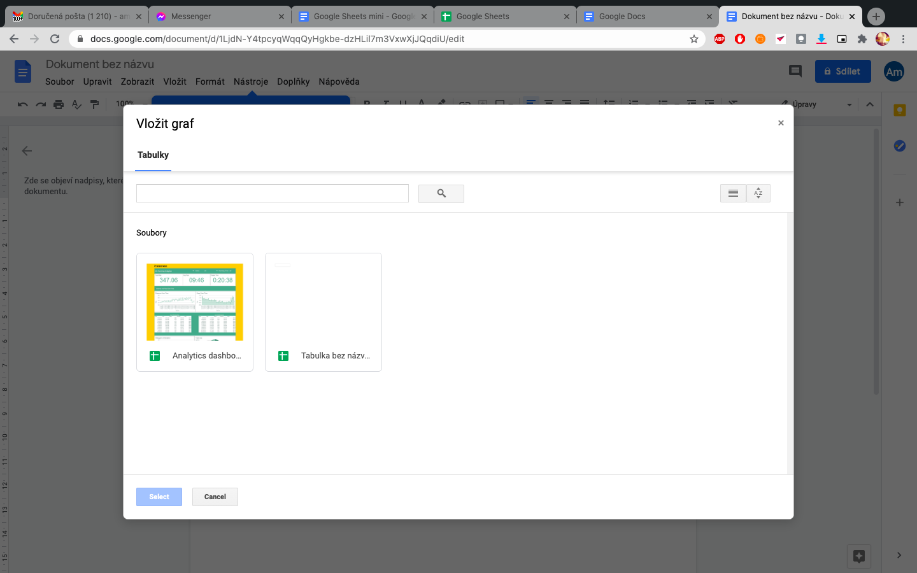Click the browser back arrow
Image resolution: width=917 pixels, height=573 pixels.
tap(14, 39)
